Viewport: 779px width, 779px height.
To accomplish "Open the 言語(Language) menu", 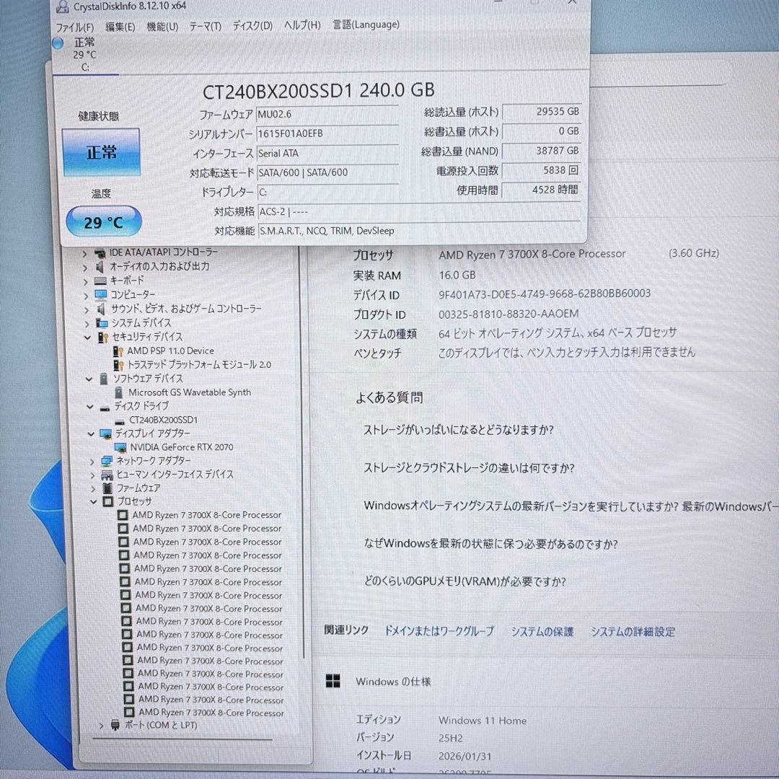I will [366, 25].
